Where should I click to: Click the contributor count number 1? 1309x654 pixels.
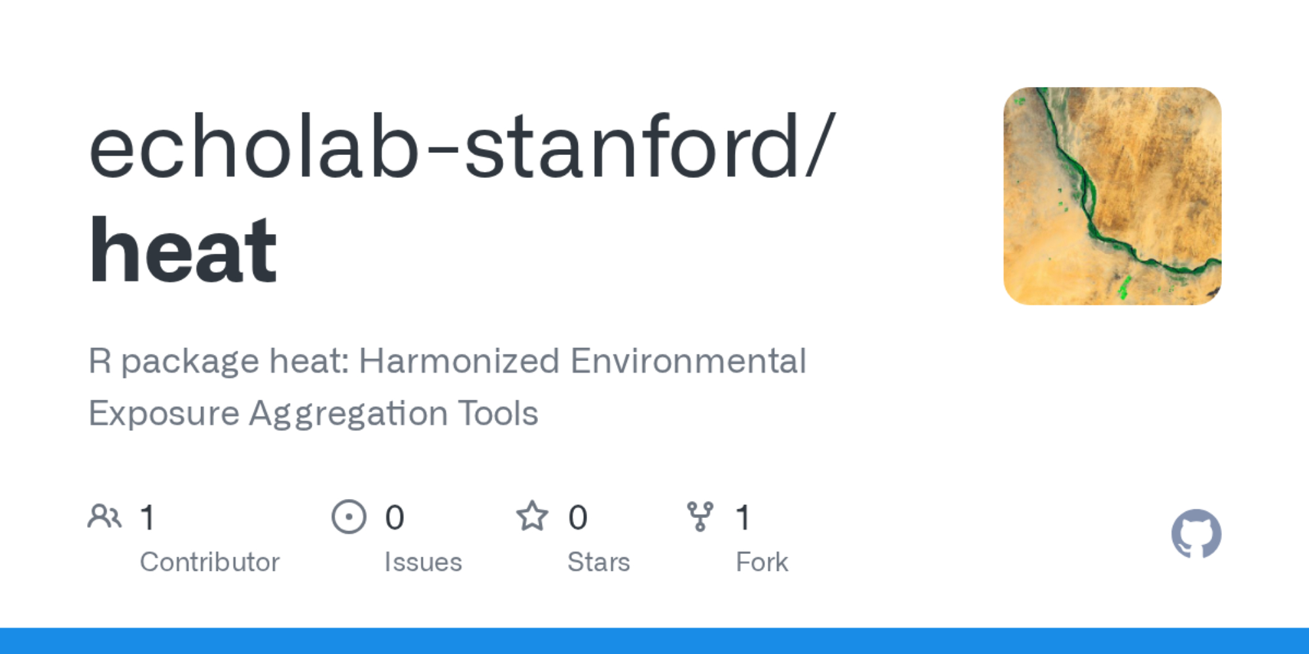tap(148, 518)
